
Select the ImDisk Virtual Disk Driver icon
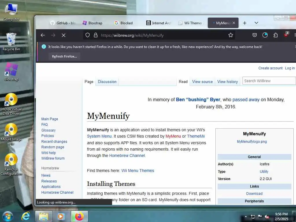pyautogui.click(x=11, y=104)
